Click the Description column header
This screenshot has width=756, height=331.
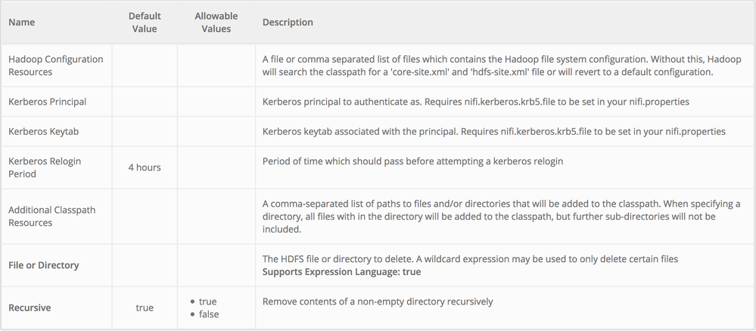[x=288, y=22]
